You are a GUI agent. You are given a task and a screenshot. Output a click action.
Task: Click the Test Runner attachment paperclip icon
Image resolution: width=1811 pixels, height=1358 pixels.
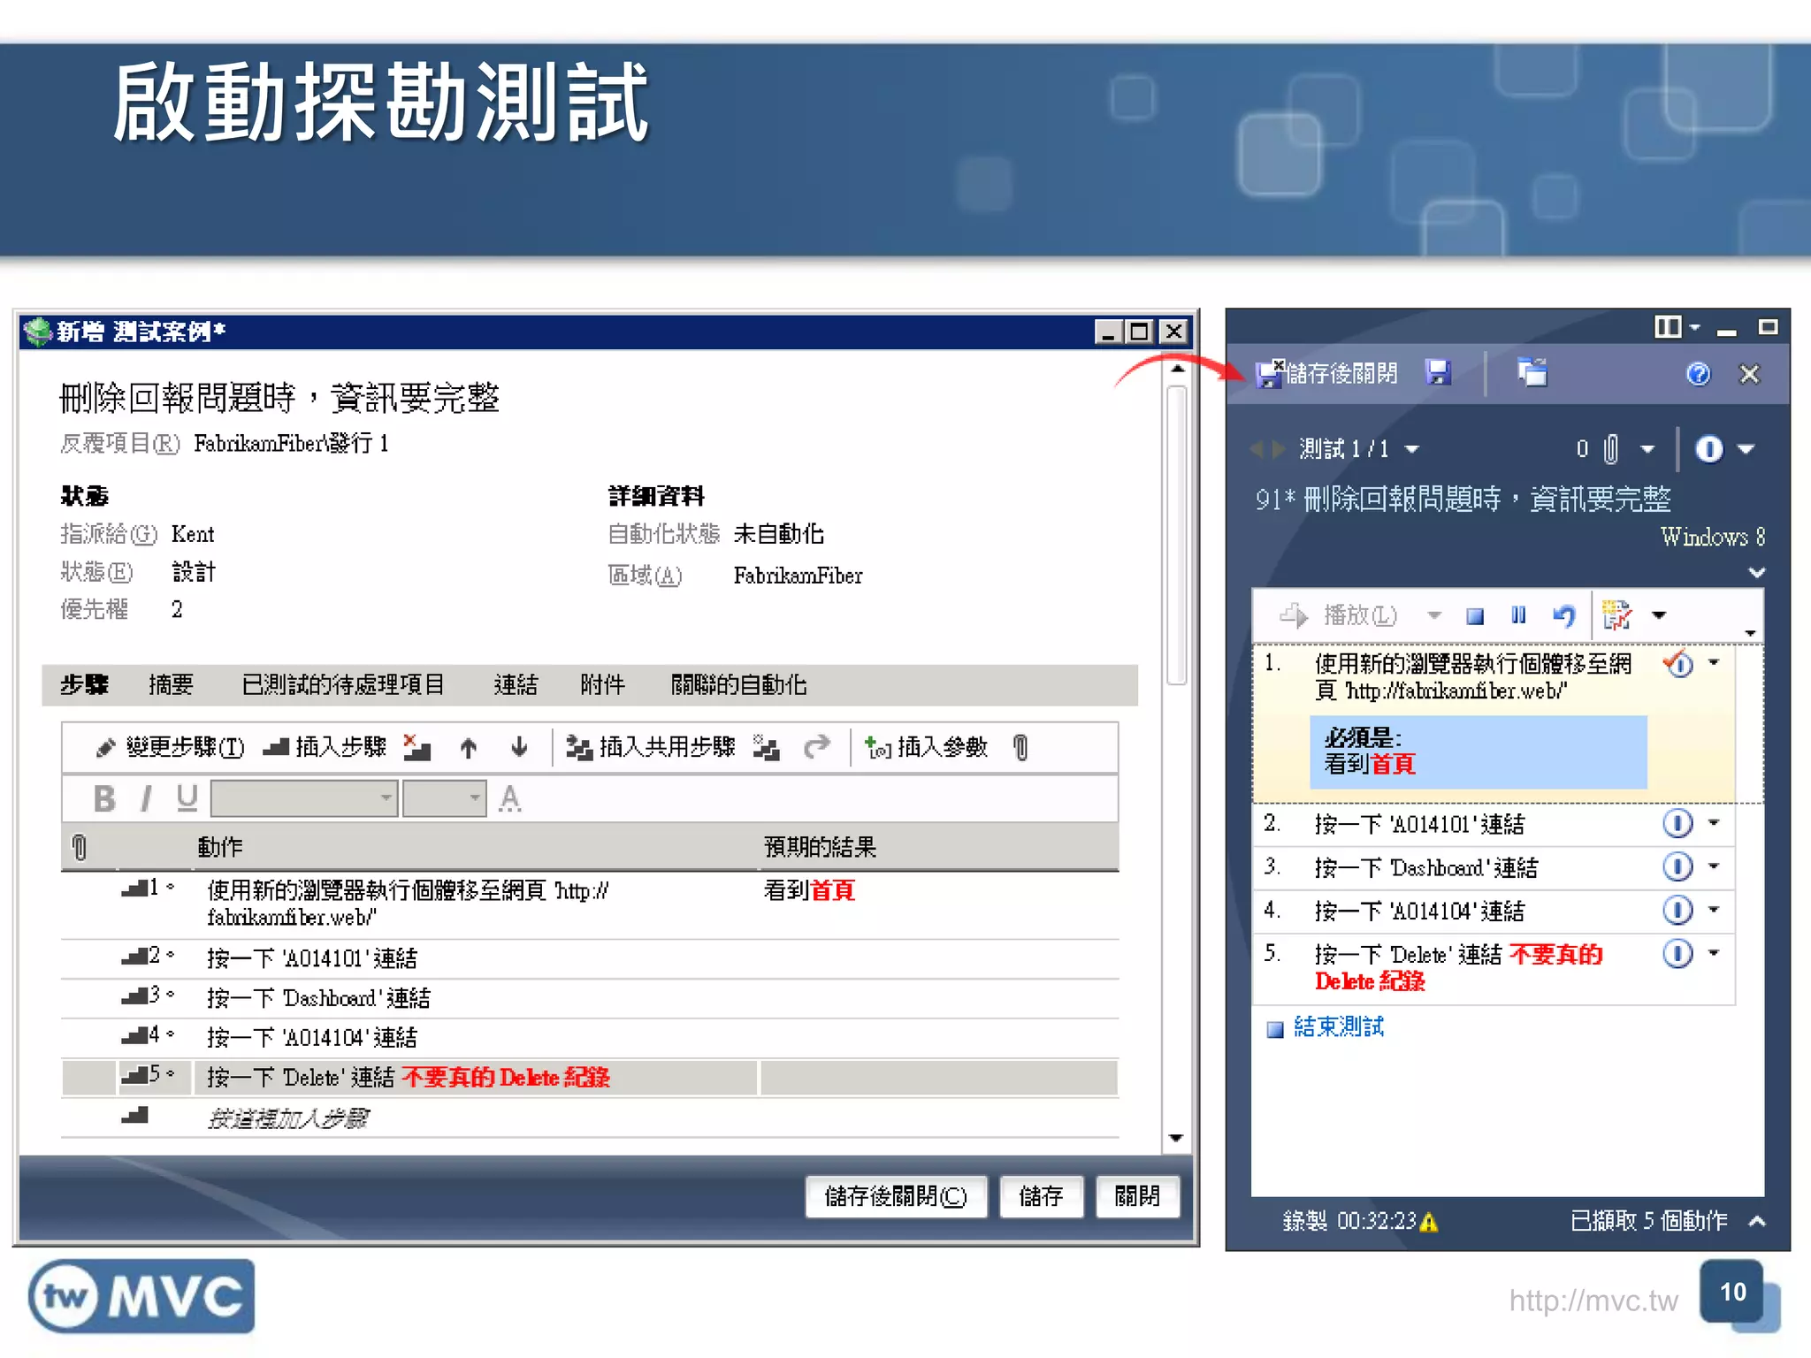(x=1611, y=449)
